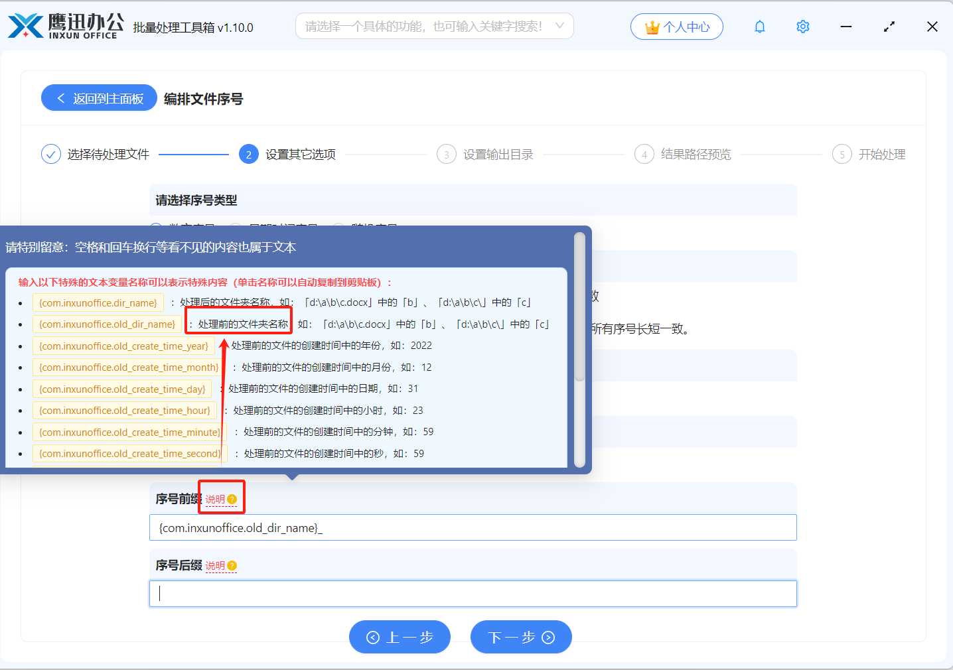Copy variable old_create_time_second

tap(130, 454)
